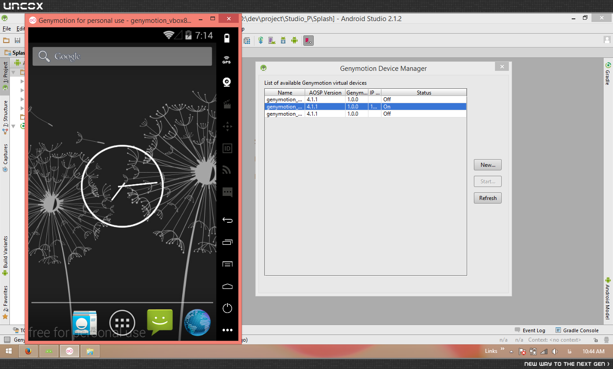Open the device ID widget in Genymotion
The width and height of the screenshot is (613, 369).
click(227, 148)
